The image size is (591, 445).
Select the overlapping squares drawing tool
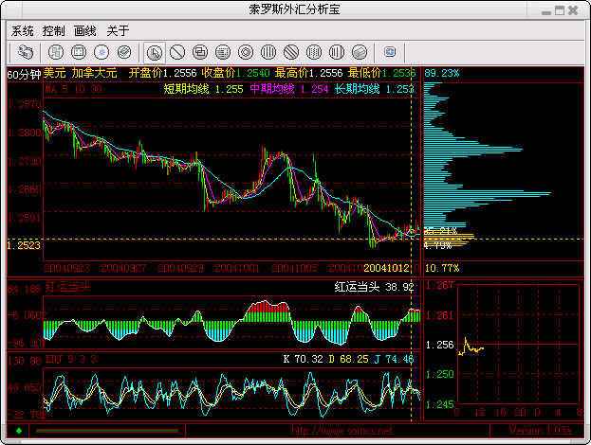200,51
